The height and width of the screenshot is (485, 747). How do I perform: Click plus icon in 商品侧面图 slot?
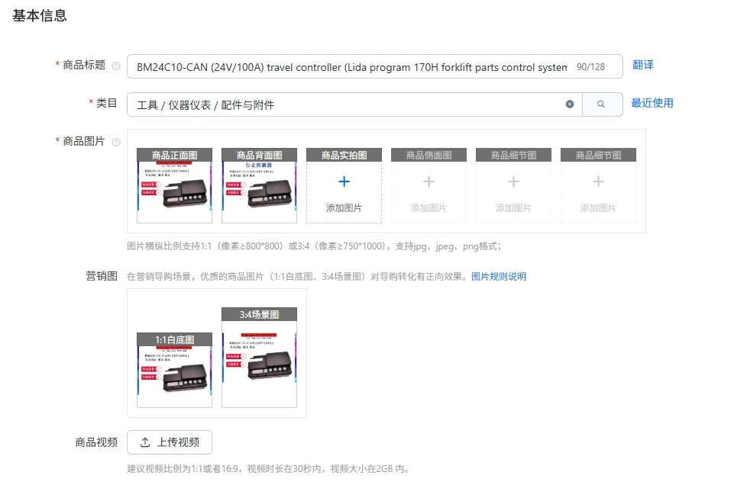coord(428,181)
